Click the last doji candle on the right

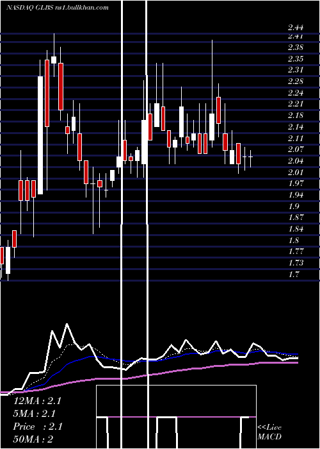click(251, 157)
